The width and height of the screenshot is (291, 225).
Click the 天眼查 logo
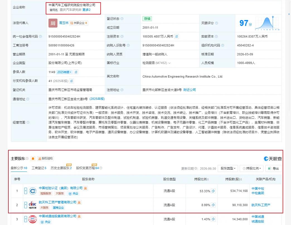(273, 159)
